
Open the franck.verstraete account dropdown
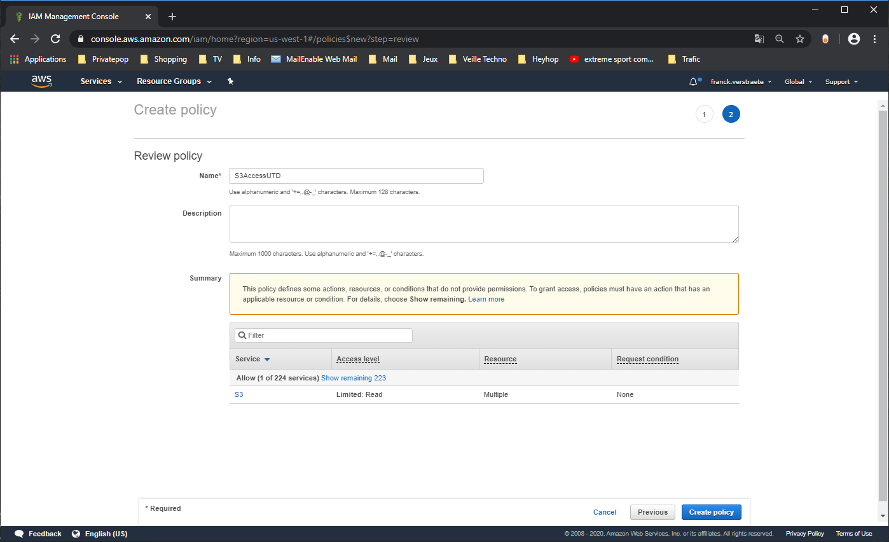click(741, 81)
